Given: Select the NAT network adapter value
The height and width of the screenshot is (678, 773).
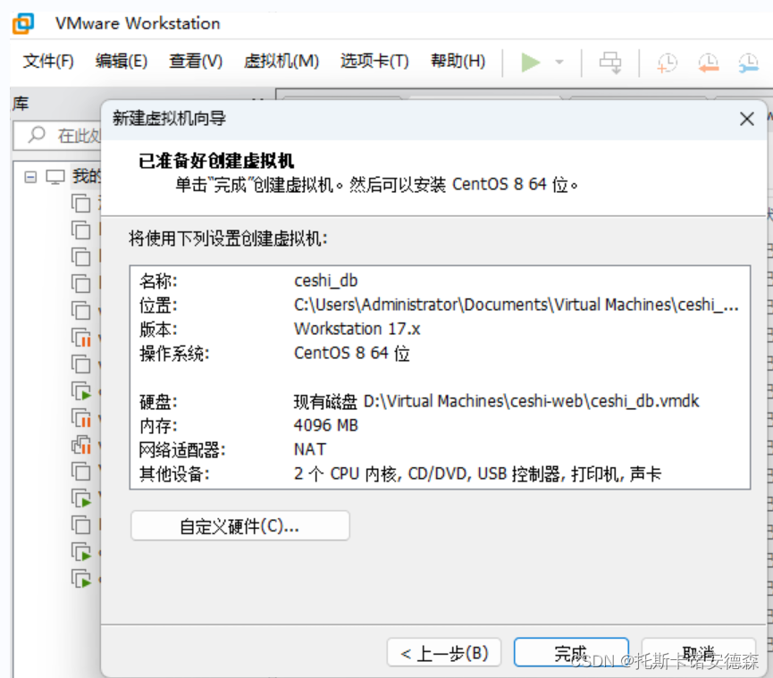Looking at the screenshot, I should tap(310, 449).
